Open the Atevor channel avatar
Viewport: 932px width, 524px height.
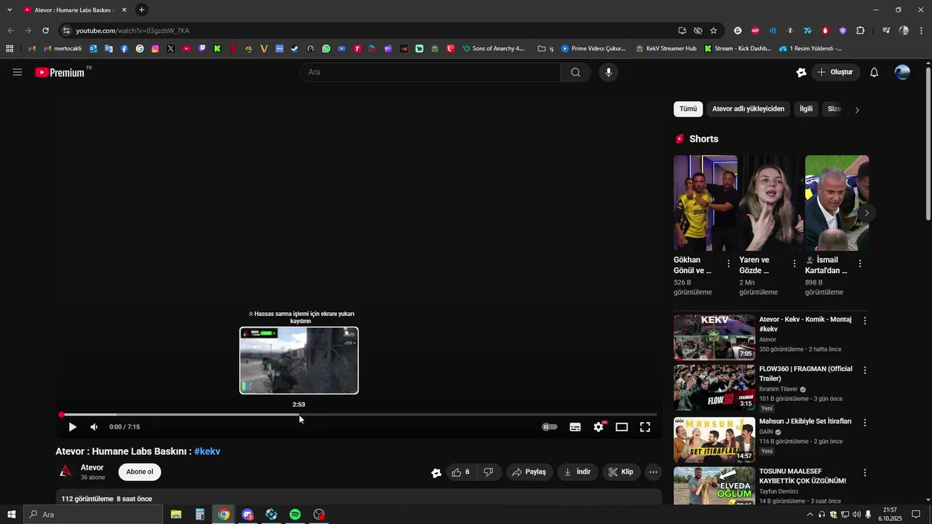click(x=66, y=472)
